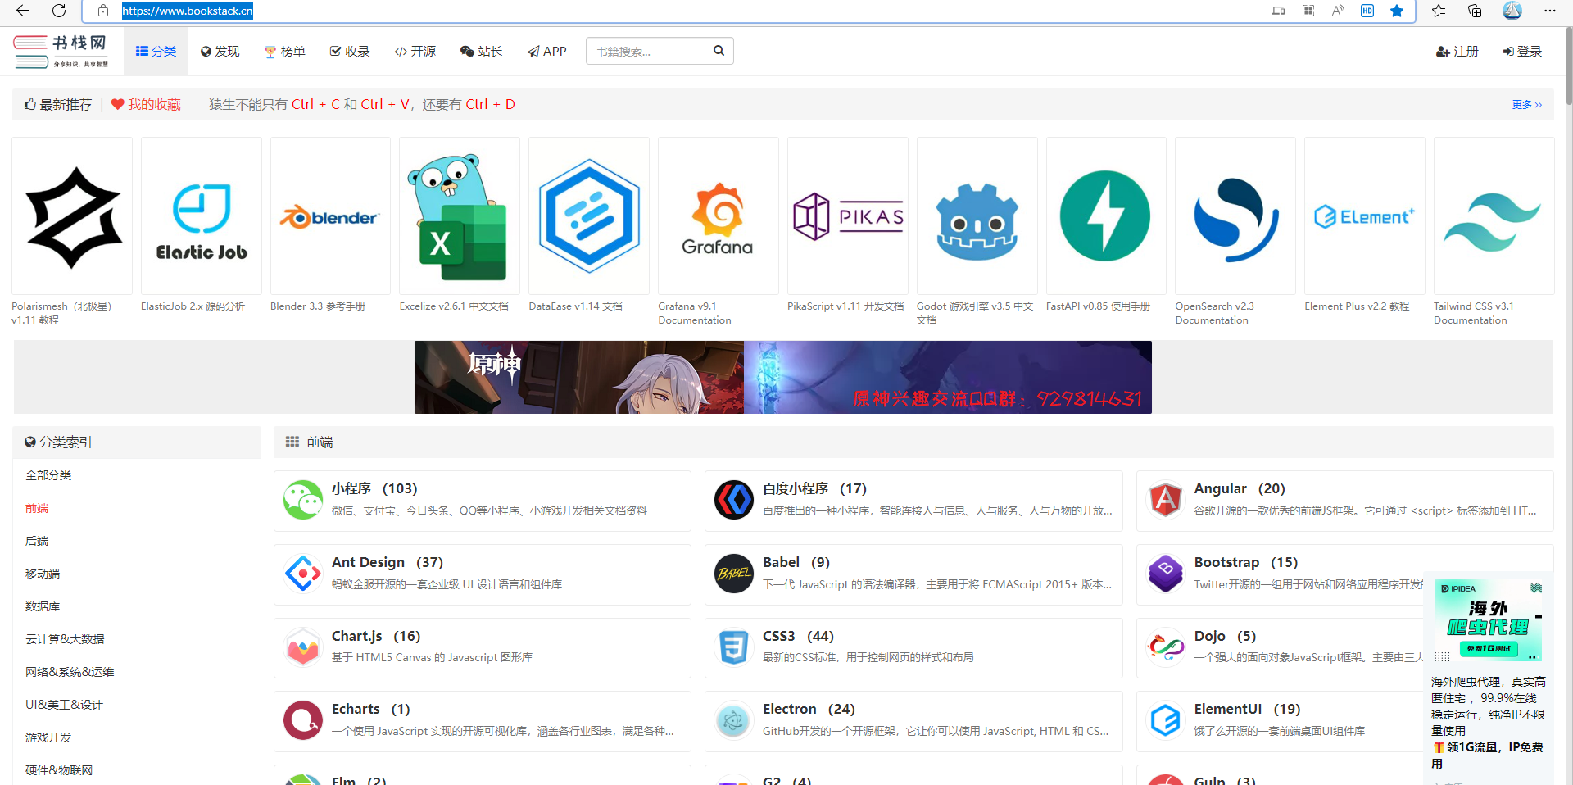Click the Dojo logo icon

click(x=1165, y=647)
